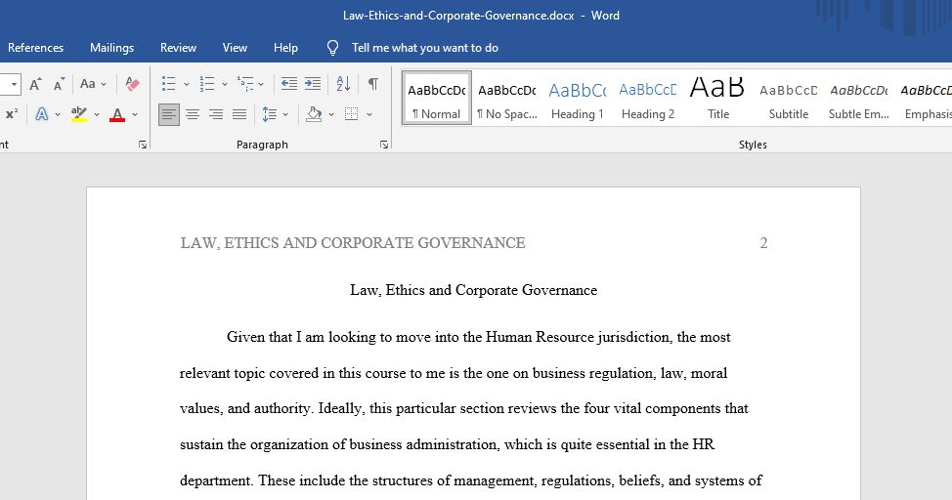Apply shading with paint bucket icon
This screenshot has height=500, width=952.
[314, 114]
